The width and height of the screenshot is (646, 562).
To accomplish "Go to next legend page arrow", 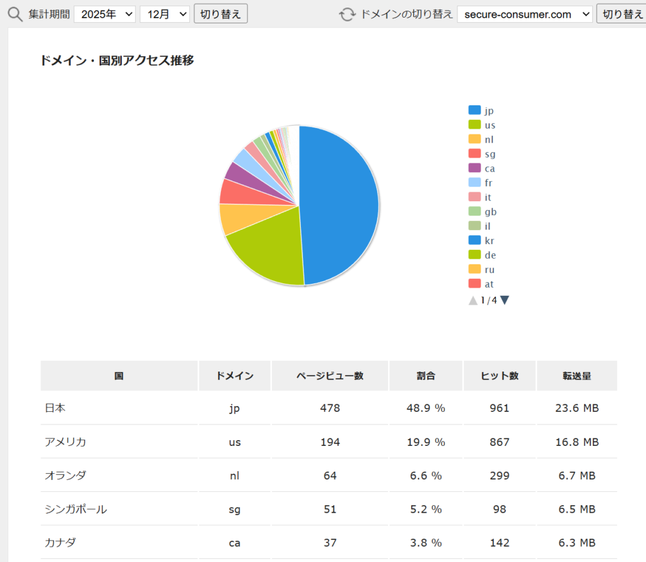I will point(504,300).
